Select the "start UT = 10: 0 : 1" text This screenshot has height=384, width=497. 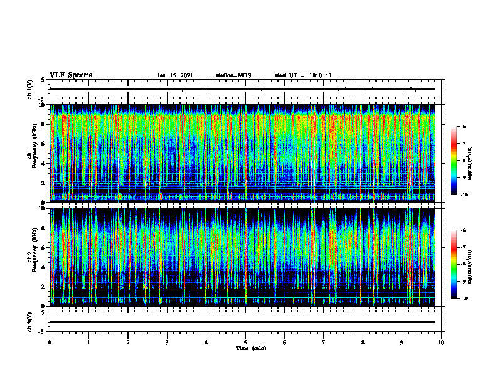303,75
